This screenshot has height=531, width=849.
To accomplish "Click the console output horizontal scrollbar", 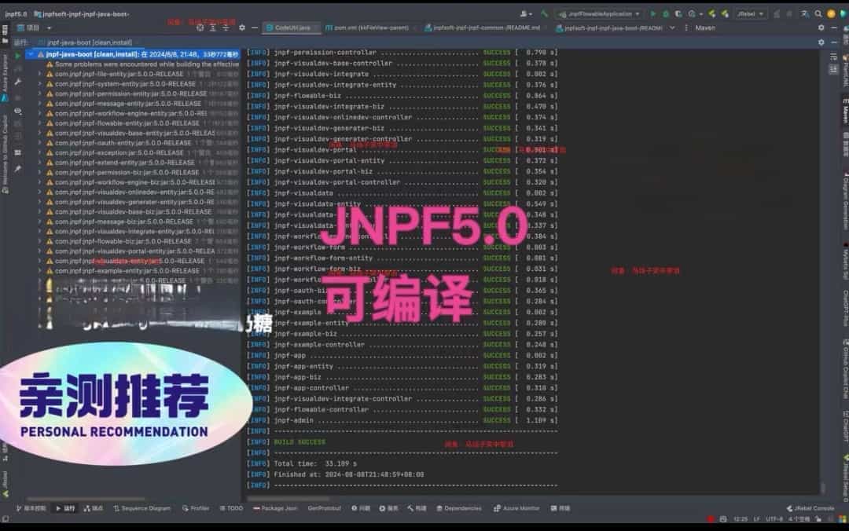I will [288, 499].
